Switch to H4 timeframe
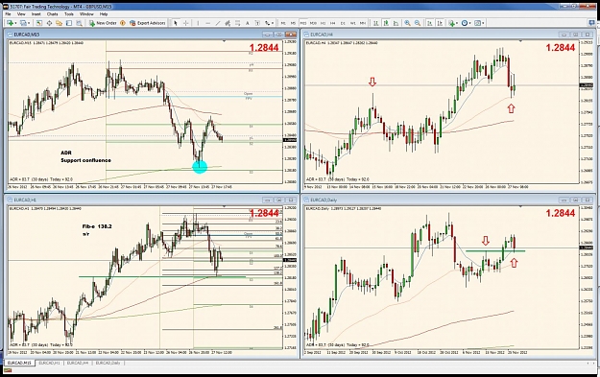The image size is (600, 377). tap(332, 23)
